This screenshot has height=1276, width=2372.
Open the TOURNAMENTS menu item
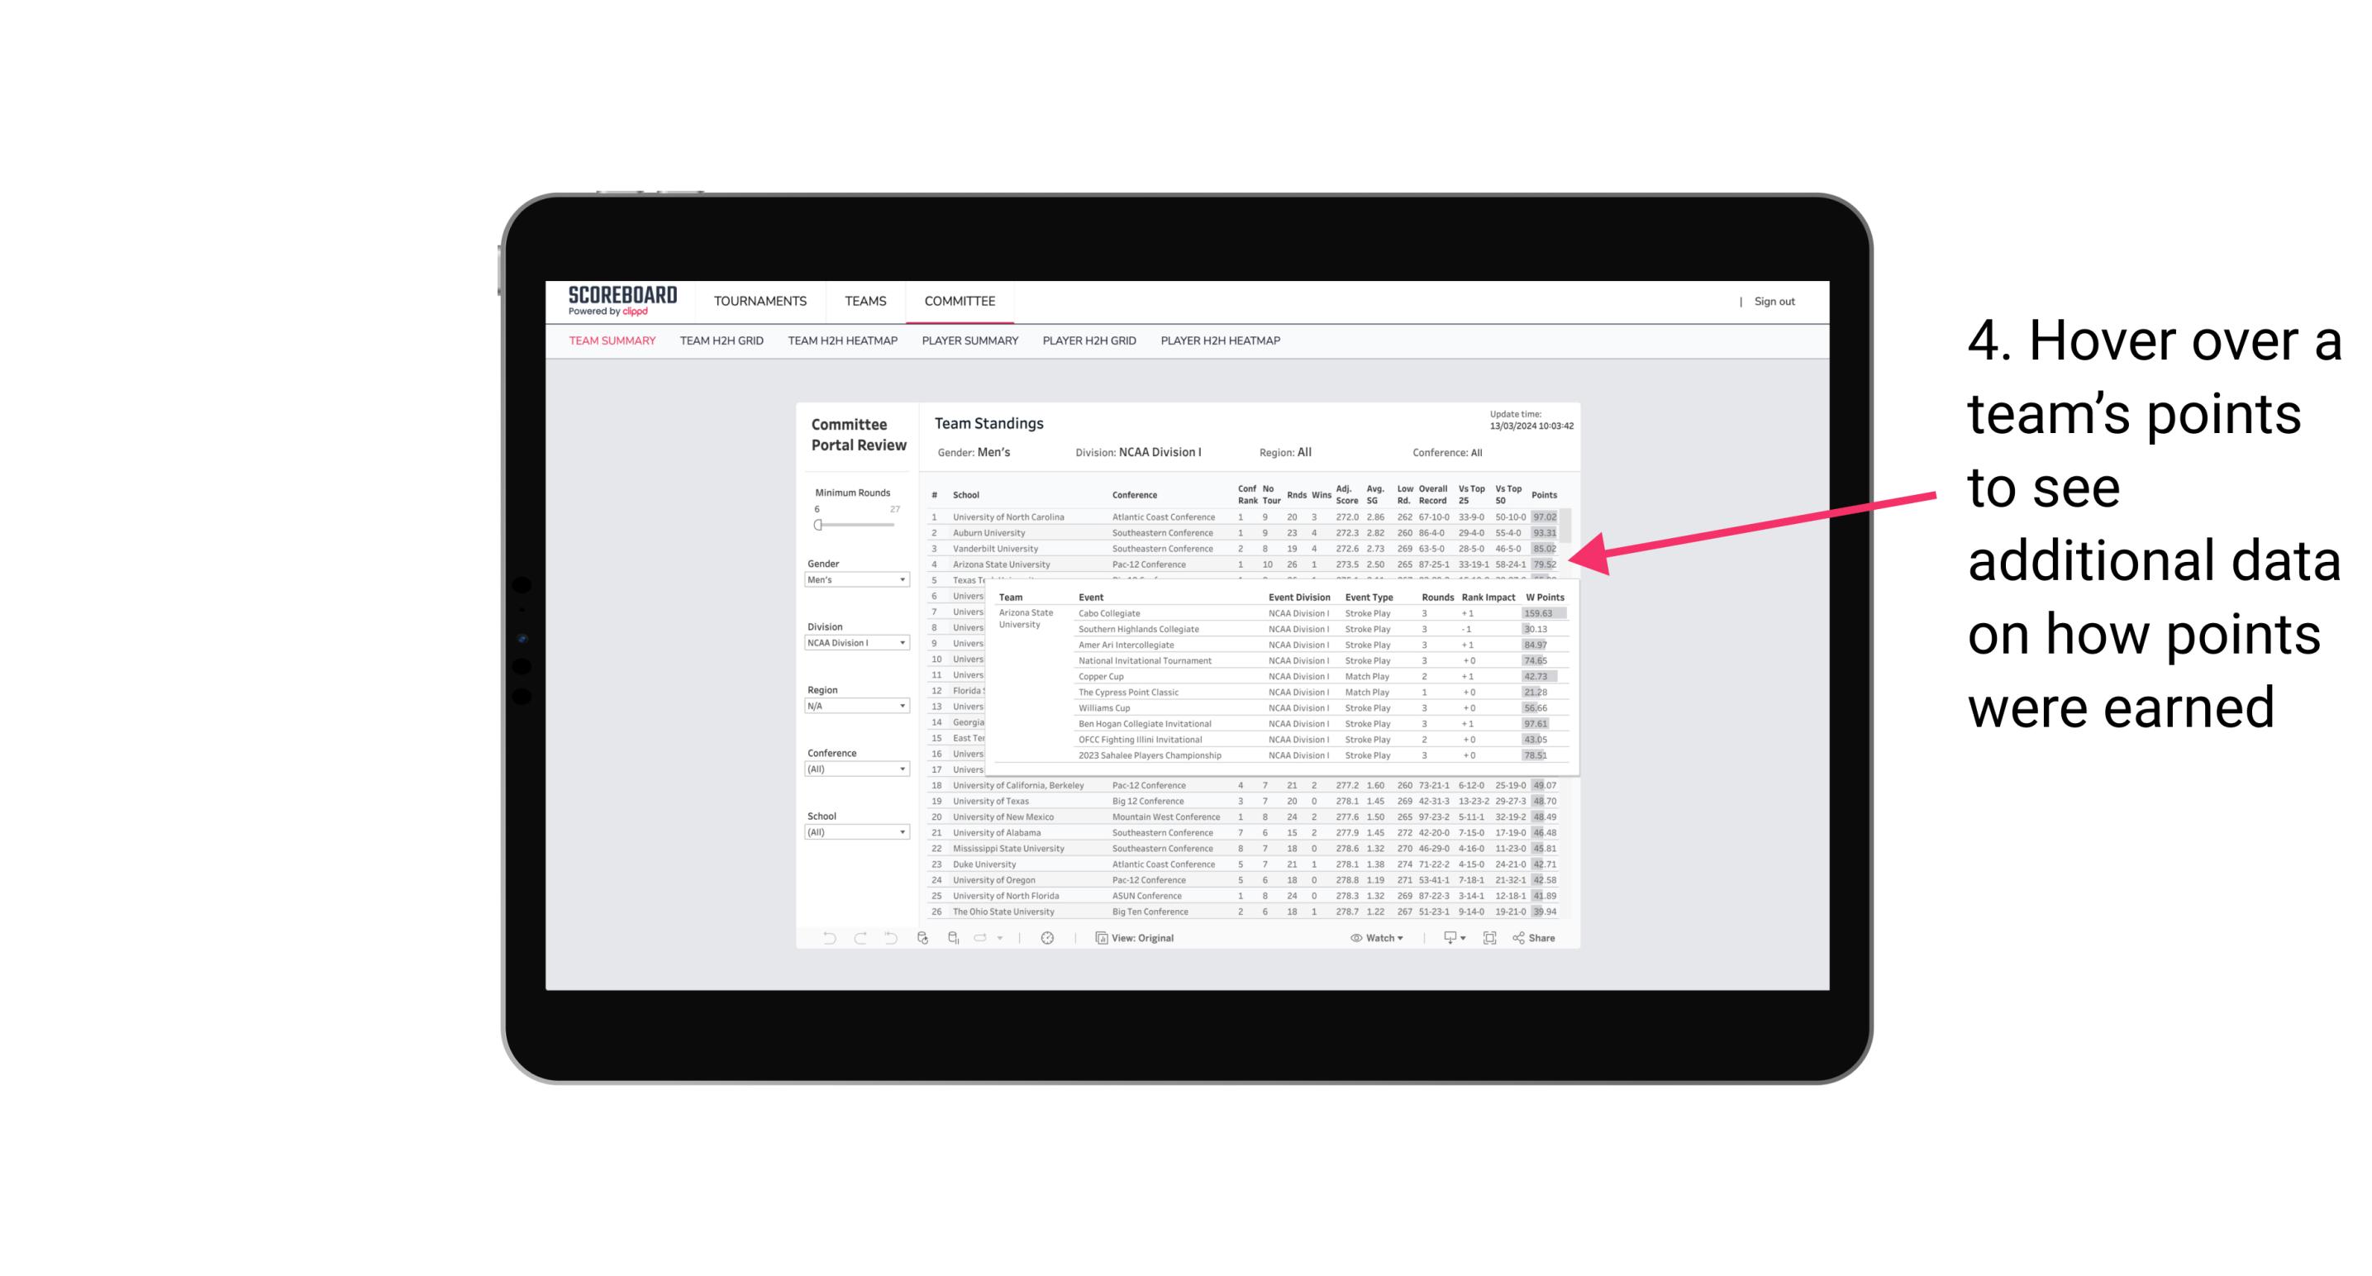760,302
